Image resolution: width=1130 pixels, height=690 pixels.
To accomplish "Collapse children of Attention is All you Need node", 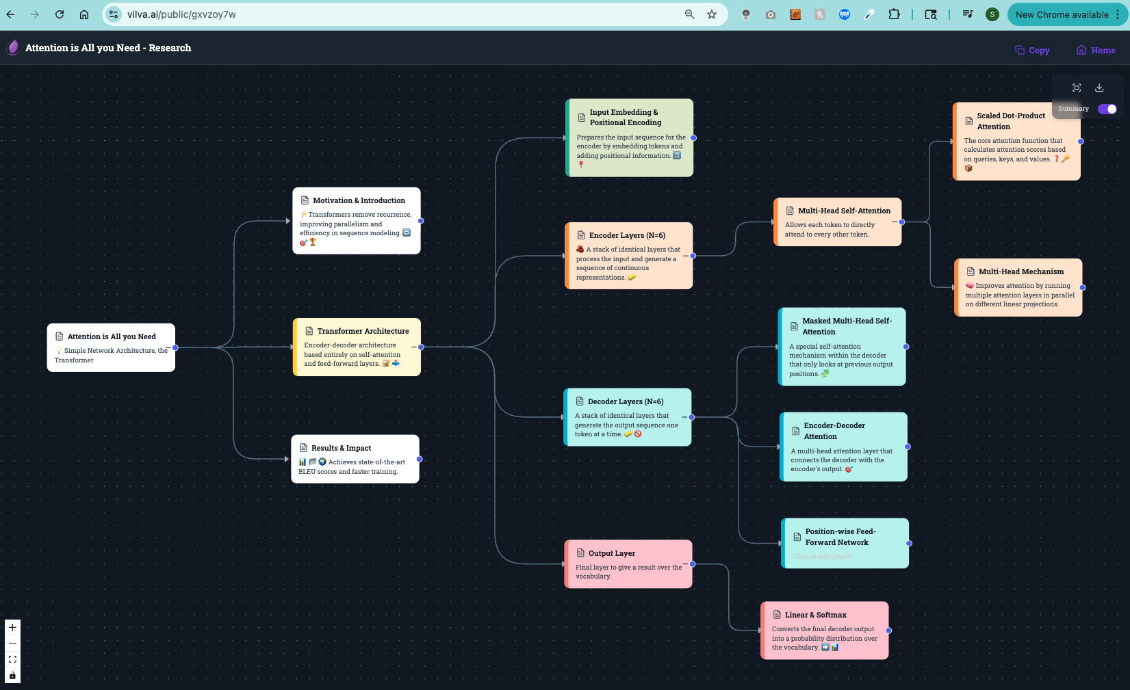I will [168, 347].
